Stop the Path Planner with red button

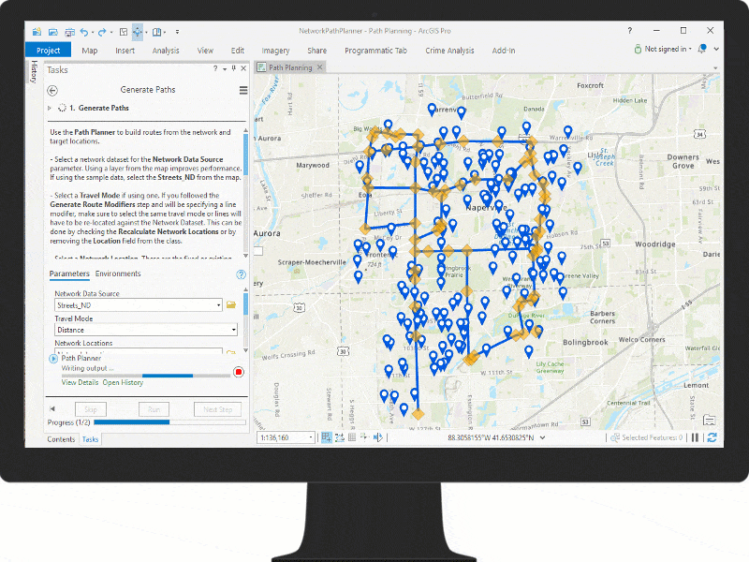point(239,372)
